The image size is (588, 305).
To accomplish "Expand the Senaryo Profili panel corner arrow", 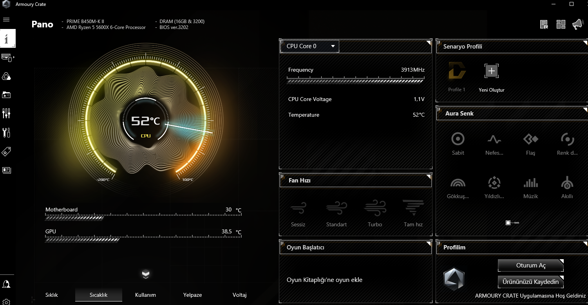I will click(x=585, y=42).
